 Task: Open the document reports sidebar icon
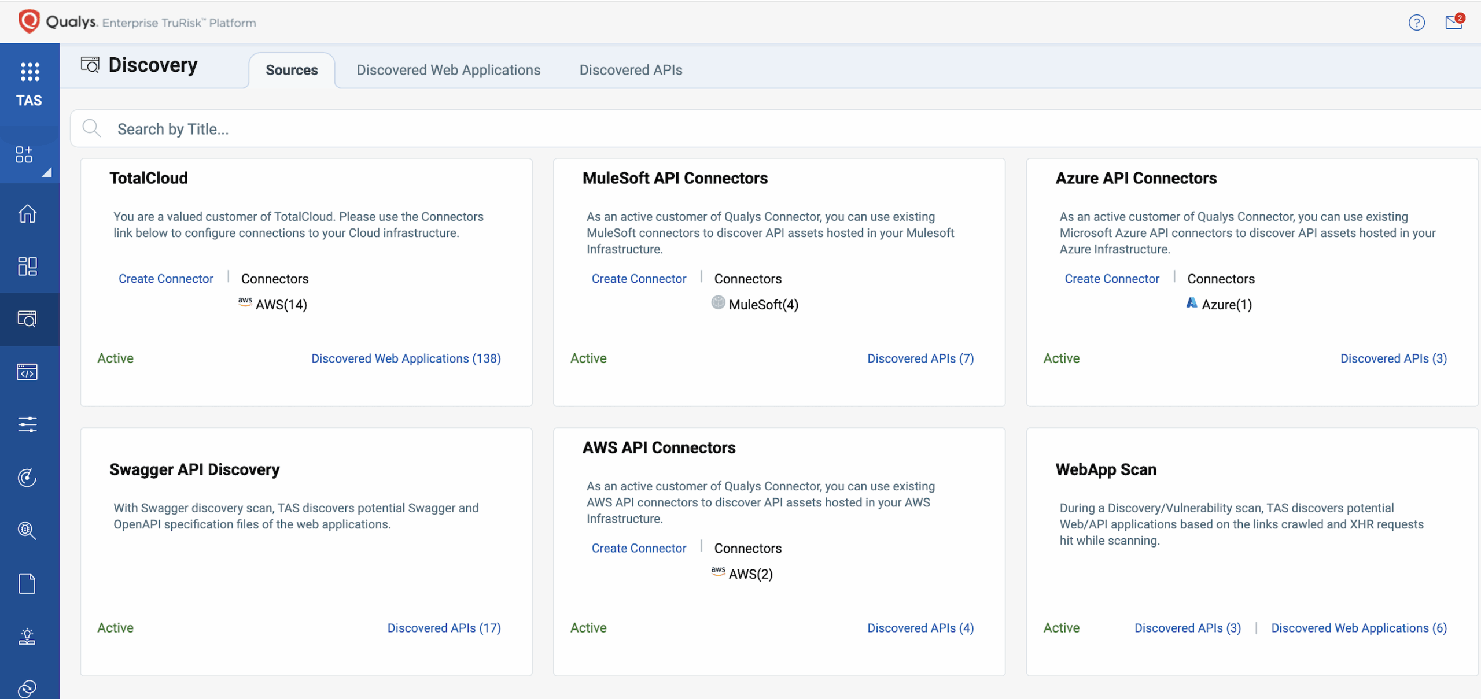pos(27,583)
